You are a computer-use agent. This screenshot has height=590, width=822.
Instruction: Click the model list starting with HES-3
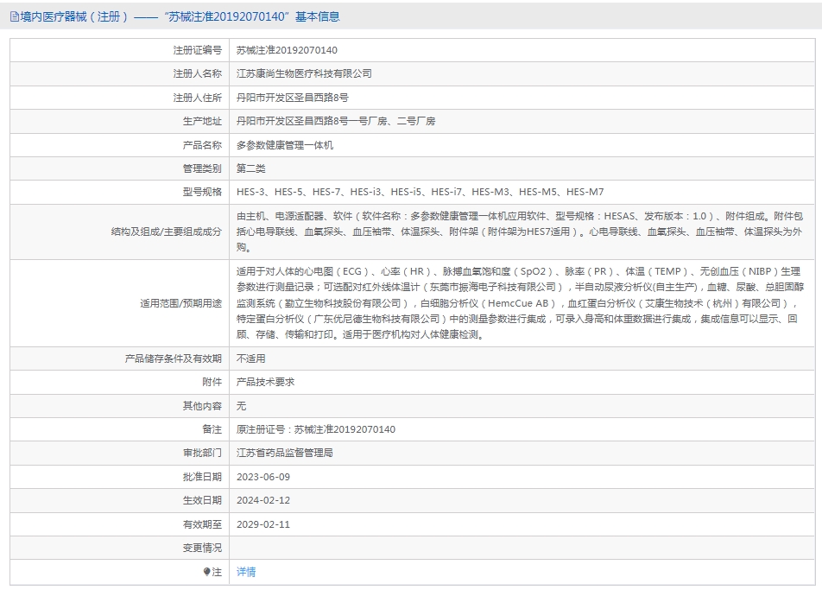(x=420, y=192)
